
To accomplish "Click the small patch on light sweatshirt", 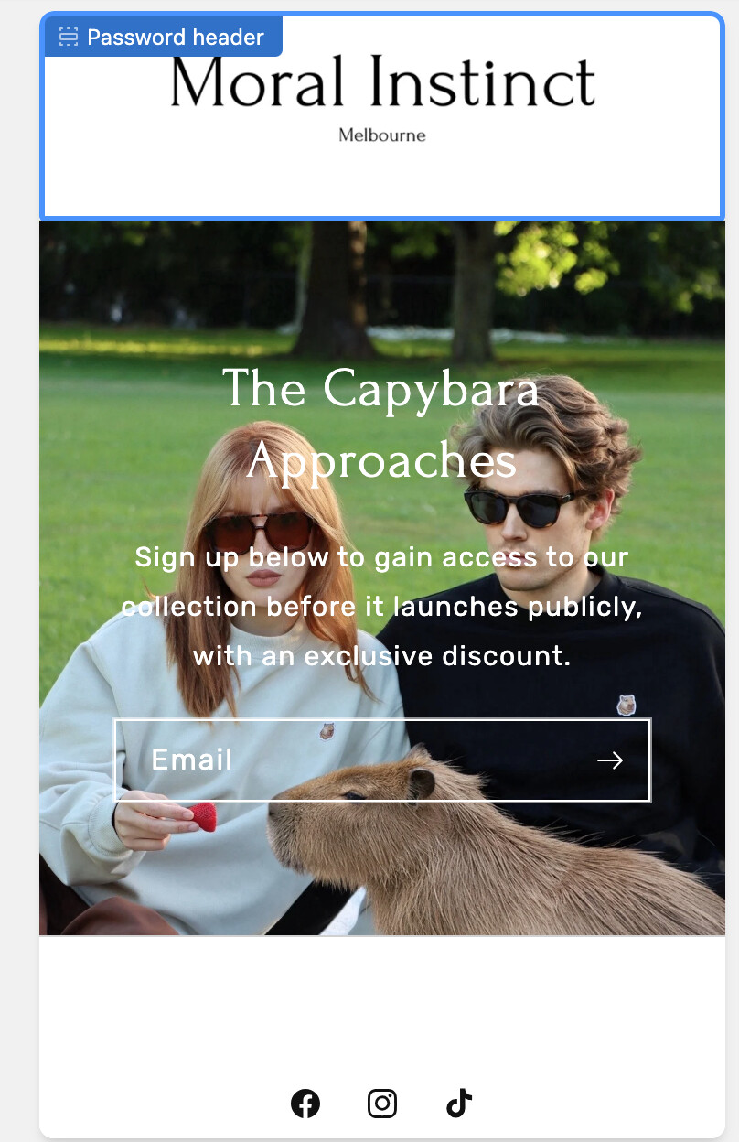I will coord(327,730).
